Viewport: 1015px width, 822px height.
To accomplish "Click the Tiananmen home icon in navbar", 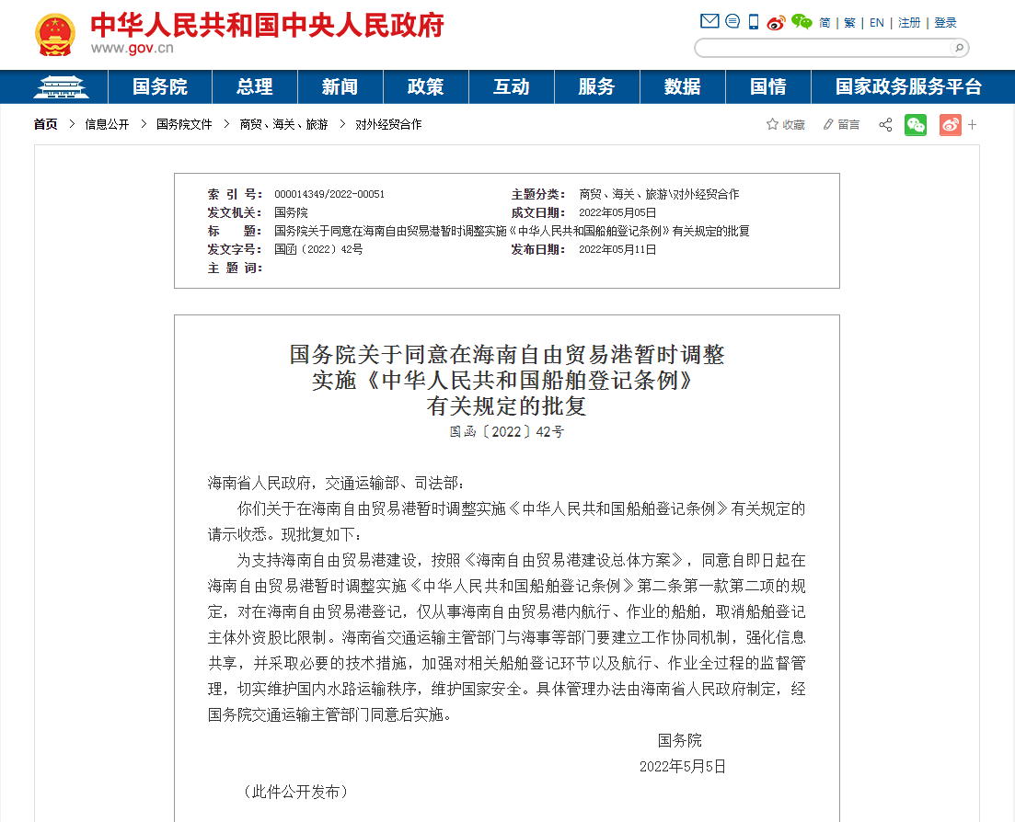I will pos(61,86).
